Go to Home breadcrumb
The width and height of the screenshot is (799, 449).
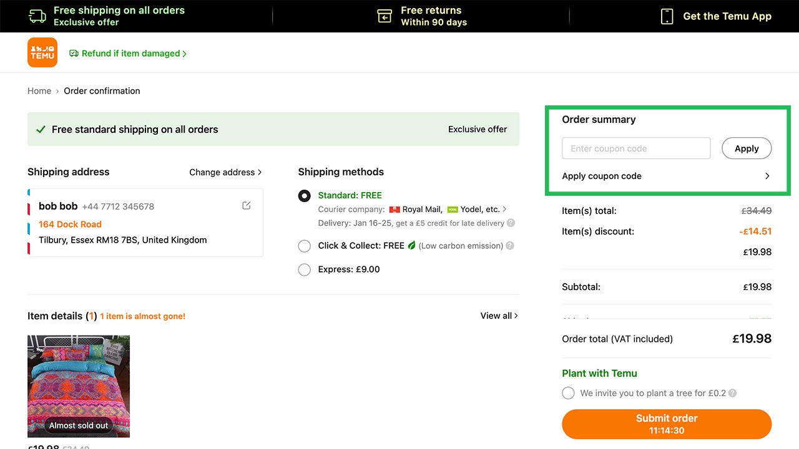pyautogui.click(x=39, y=91)
